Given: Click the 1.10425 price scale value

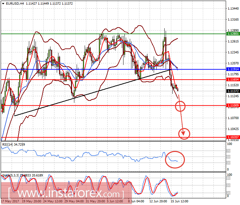Looking at the screenshot, I should pyautogui.click(x=233, y=129).
